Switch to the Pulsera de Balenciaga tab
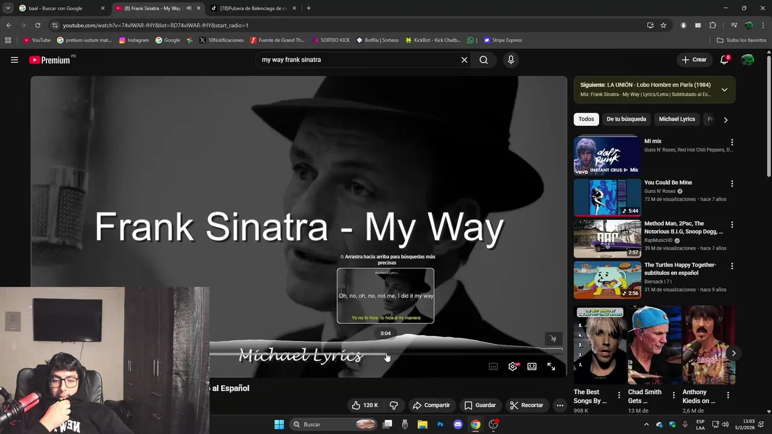This screenshot has width=772, height=434. (x=253, y=8)
